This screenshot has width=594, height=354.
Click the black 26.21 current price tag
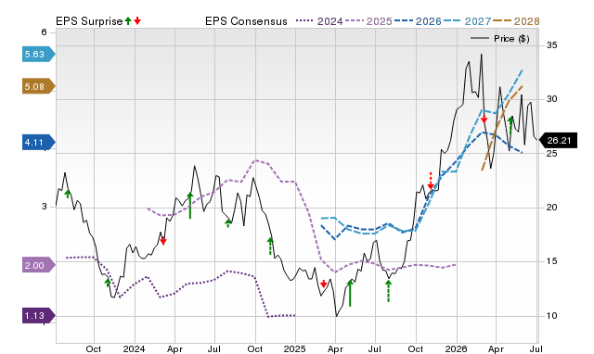point(558,140)
